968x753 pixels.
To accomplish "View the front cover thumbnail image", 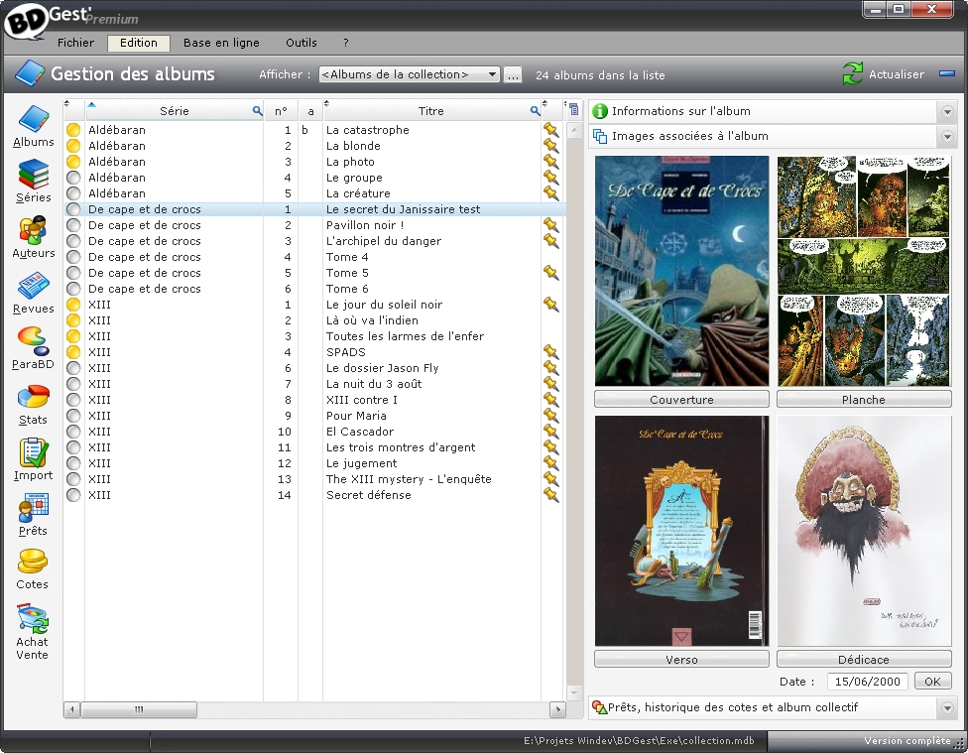I will click(x=681, y=271).
